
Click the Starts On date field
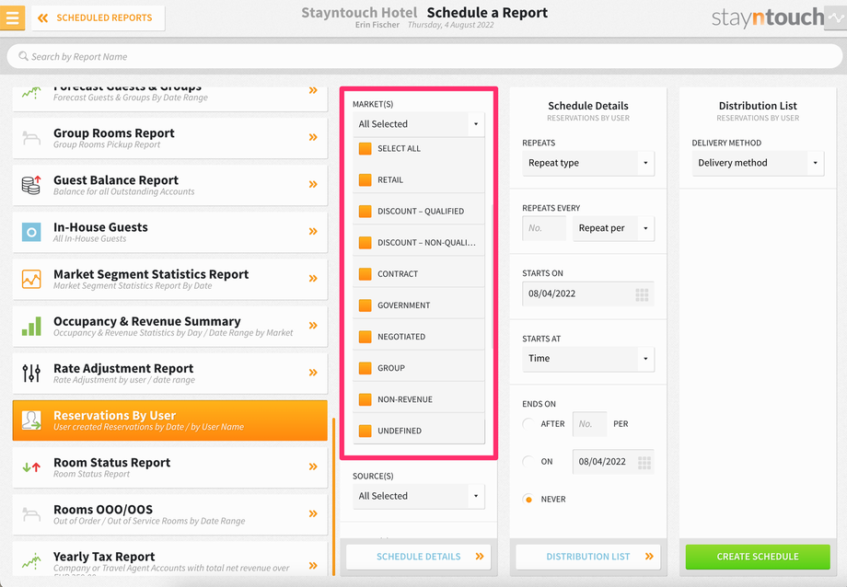[x=588, y=293]
